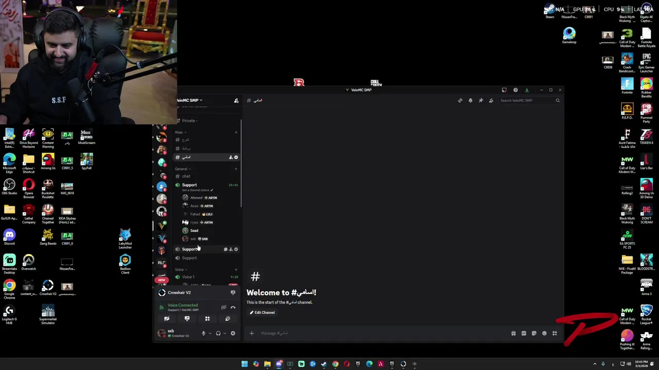Click Crosshair V2 activity panel name
Viewport: 659px width, 370px height.
coord(179,292)
